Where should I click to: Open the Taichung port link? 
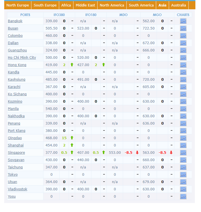[x=15, y=167]
